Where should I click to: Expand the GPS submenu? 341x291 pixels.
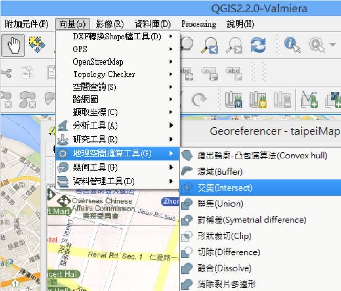(118, 49)
